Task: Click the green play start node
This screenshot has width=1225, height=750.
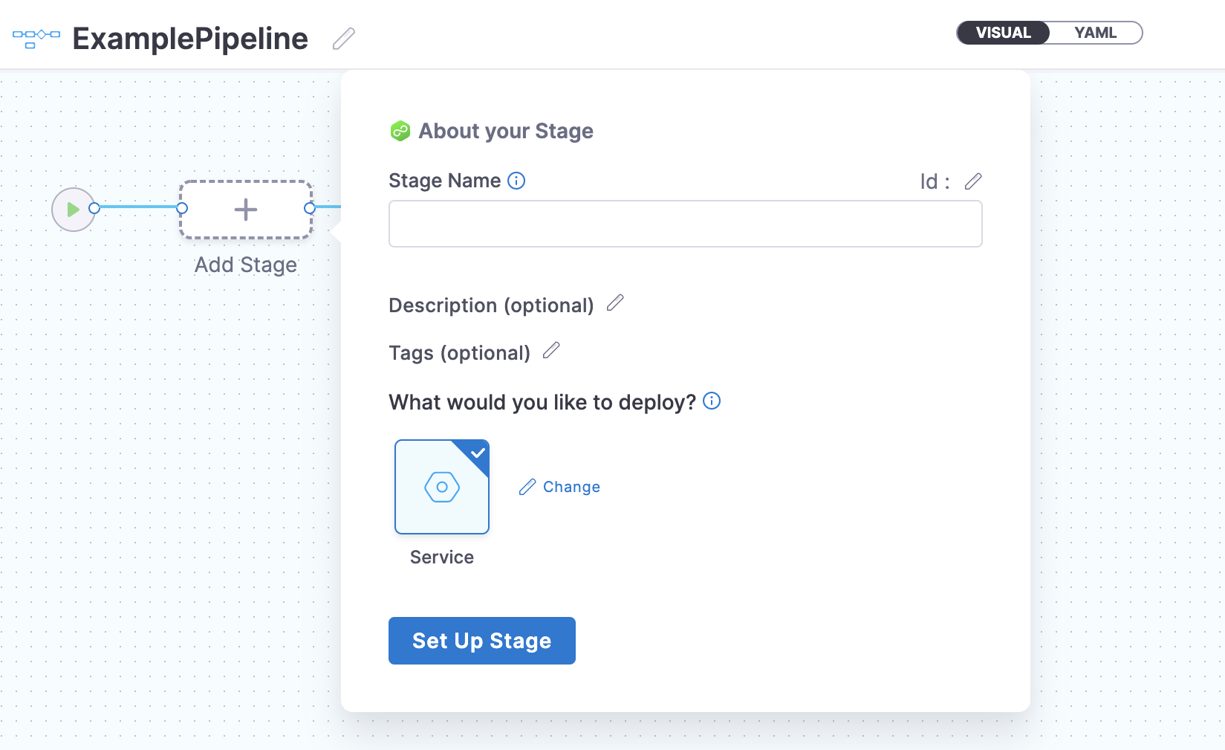Action: [73, 210]
